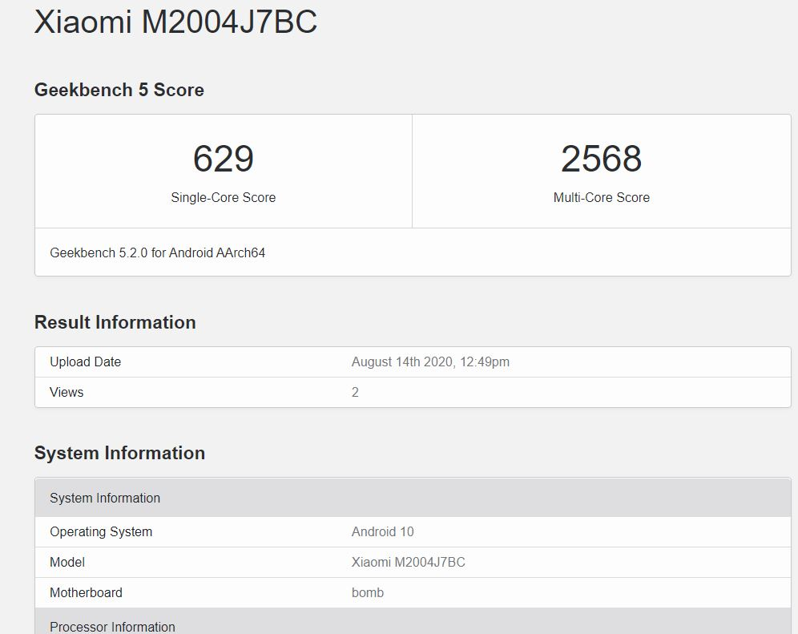Viewport: 798px width, 634px height.
Task: Select the August 14th 2020 upload timestamp
Action: 430,361
